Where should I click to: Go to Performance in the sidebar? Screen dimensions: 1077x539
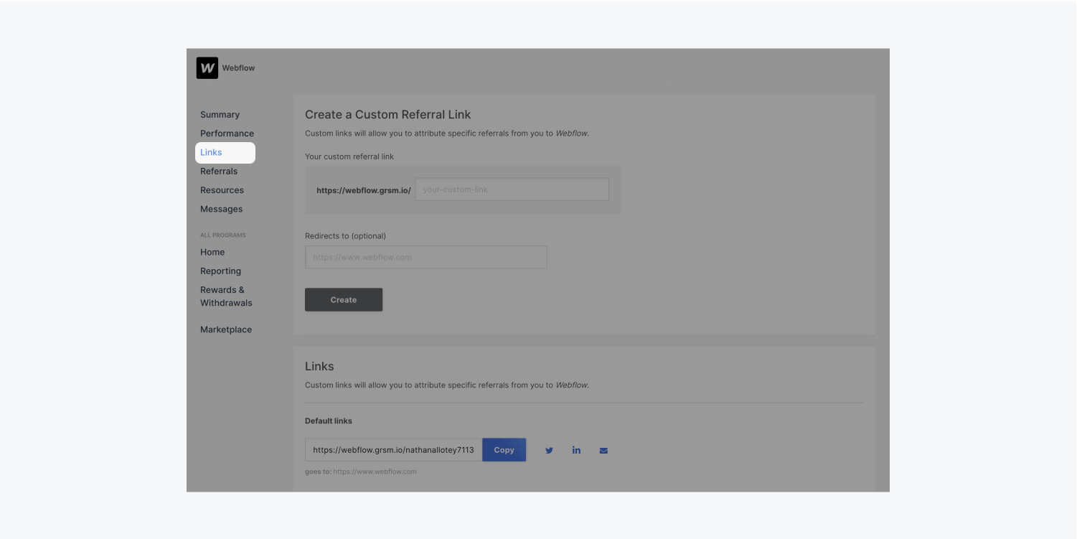click(x=227, y=133)
